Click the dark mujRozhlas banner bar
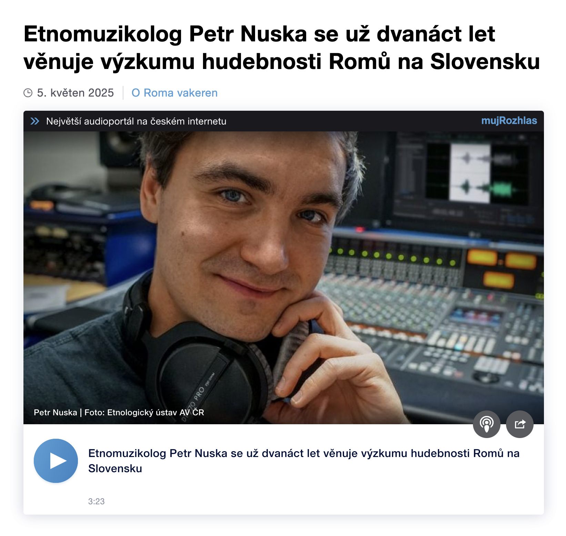 [283, 121]
